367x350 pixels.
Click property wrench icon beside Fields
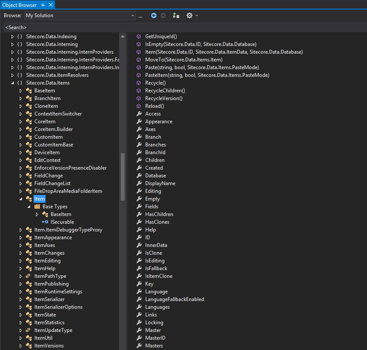point(139,207)
